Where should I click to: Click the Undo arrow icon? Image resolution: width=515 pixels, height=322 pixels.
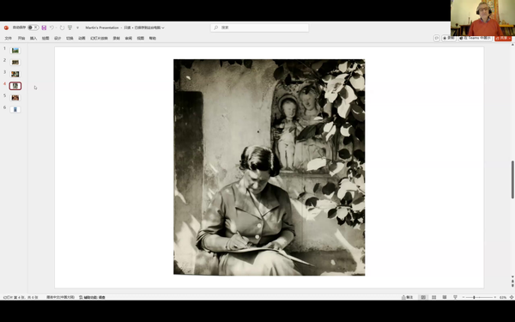pyautogui.click(x=51, y=27)
